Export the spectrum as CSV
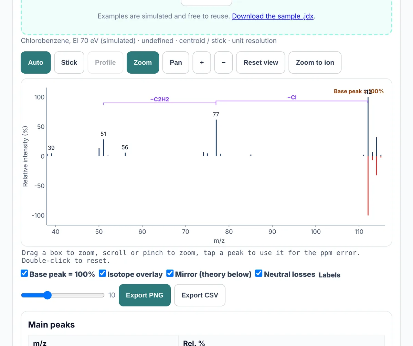This screenshot has width=413, height=346. (x=200, y=295)
